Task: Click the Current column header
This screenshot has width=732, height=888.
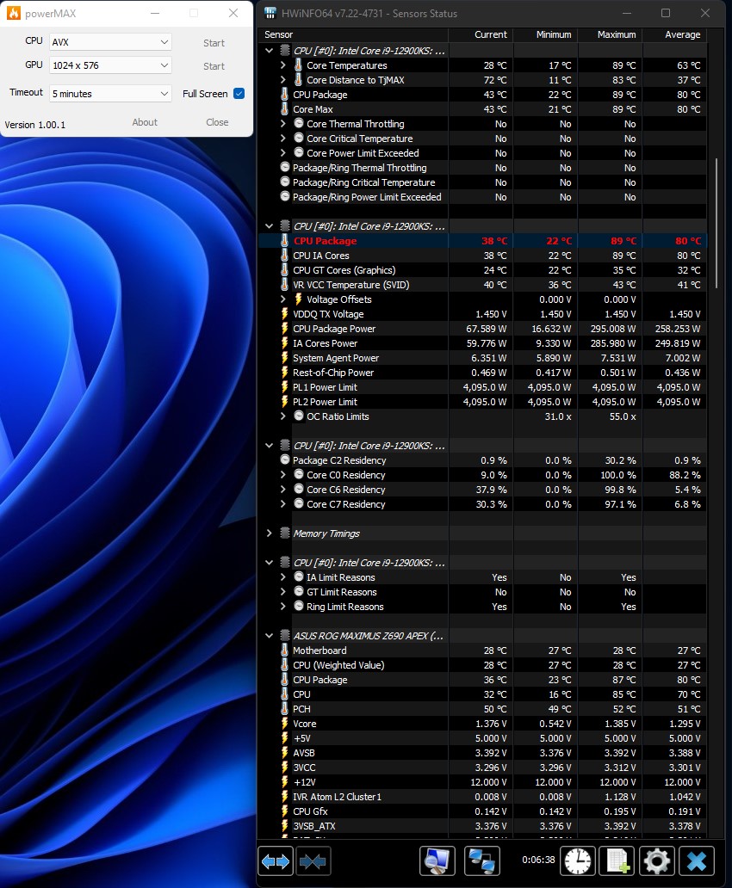Action: point(481,34)
